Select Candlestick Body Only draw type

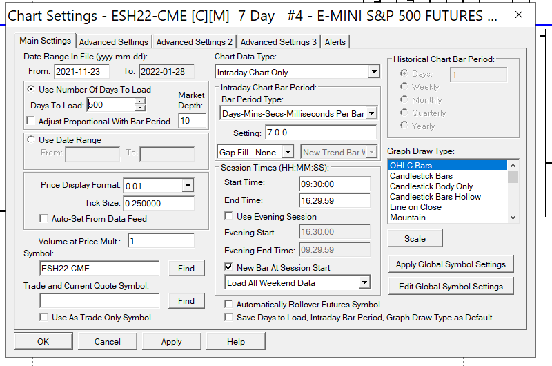pyautogui.click(x=448, y=186)
